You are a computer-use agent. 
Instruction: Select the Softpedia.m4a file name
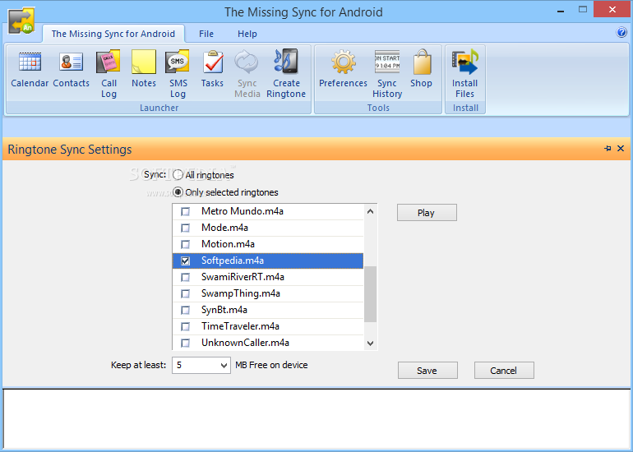(233, 261)
